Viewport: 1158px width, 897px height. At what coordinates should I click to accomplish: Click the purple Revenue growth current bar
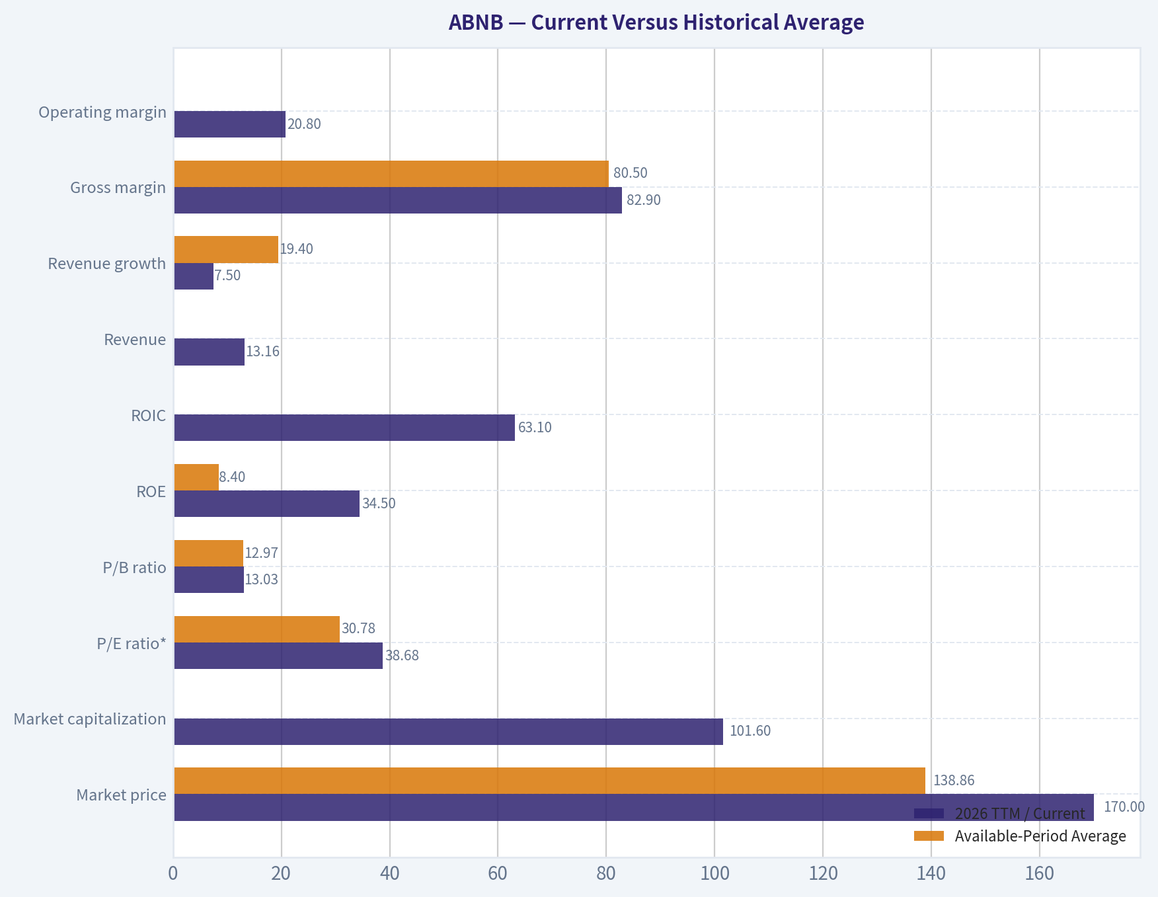click(194, 276)
